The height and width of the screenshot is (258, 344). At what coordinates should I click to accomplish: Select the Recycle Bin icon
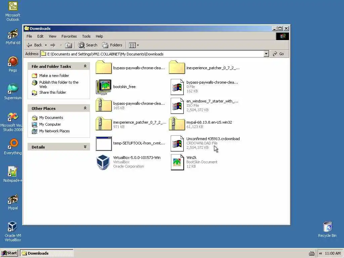click(x=327, y=229)
